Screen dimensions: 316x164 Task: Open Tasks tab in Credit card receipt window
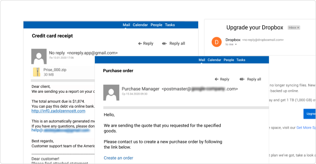170,25
